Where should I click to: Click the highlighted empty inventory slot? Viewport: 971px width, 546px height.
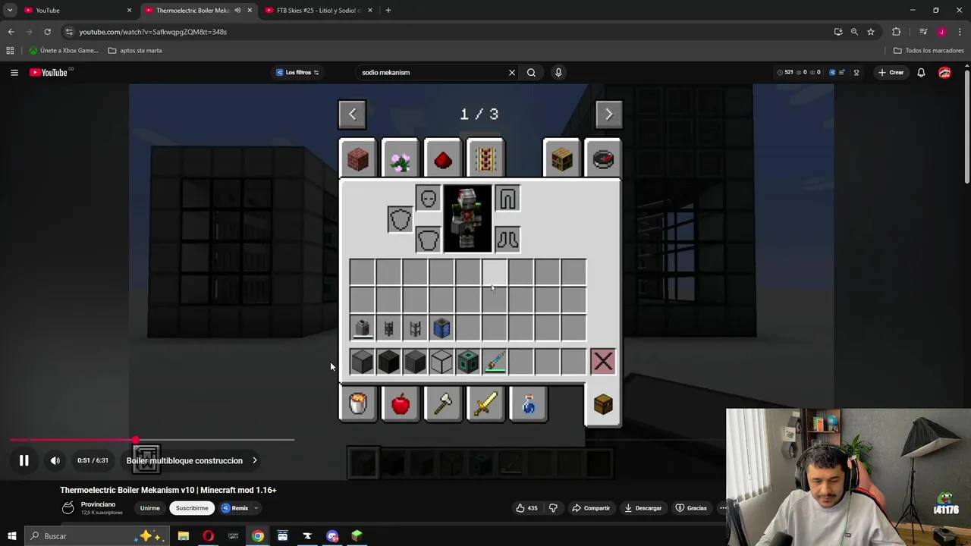[495, 272]
